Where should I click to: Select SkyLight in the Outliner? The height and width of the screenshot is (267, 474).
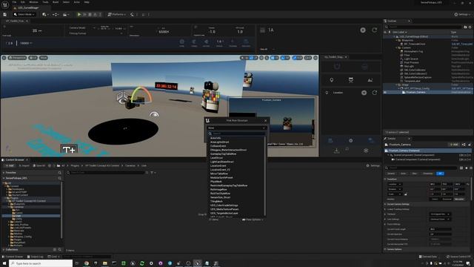(x=409, y=66)
